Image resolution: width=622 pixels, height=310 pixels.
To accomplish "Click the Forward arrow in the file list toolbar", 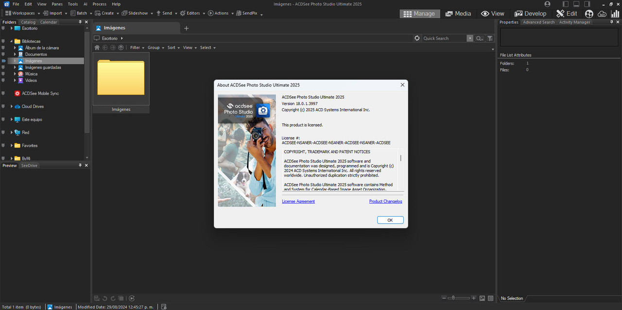I will pos(113,48).
